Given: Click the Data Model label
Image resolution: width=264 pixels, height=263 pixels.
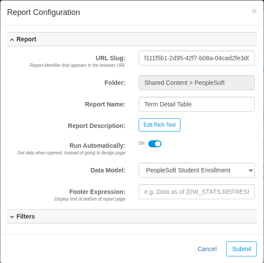Looking at the screenshot, I should pos(108,170).
